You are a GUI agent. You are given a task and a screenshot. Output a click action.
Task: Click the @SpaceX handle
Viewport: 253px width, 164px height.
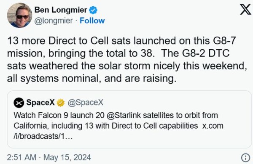click(x=85, y=103)
